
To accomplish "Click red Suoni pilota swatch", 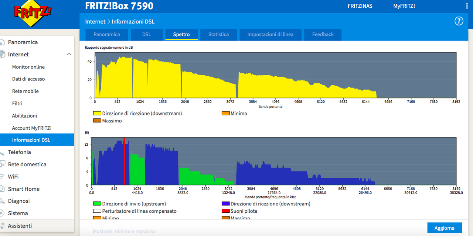I will (225, 211).
